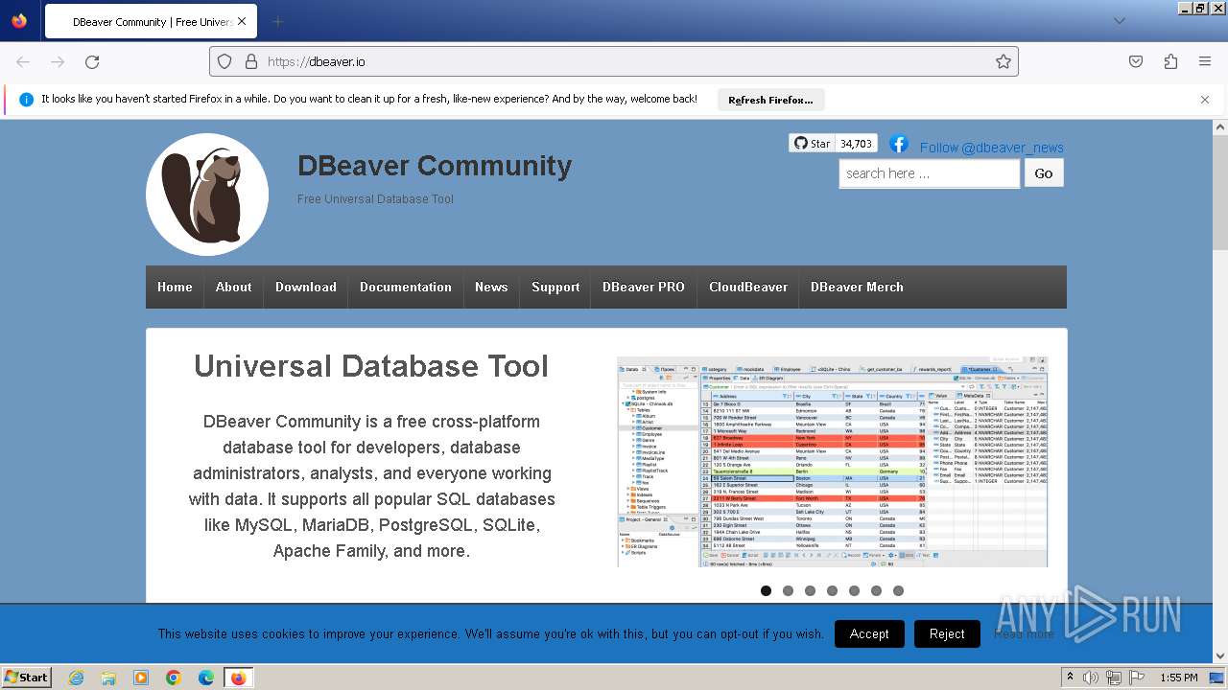
Task: Open a new browser tab
Action: pyautogui.click(x=277, y=21)
